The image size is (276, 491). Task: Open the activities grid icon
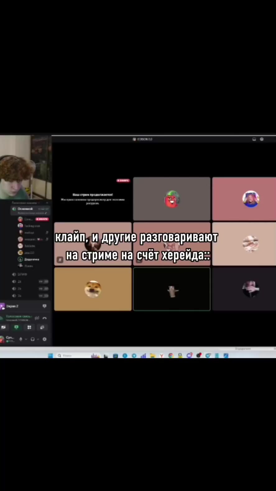click(29, 327)
